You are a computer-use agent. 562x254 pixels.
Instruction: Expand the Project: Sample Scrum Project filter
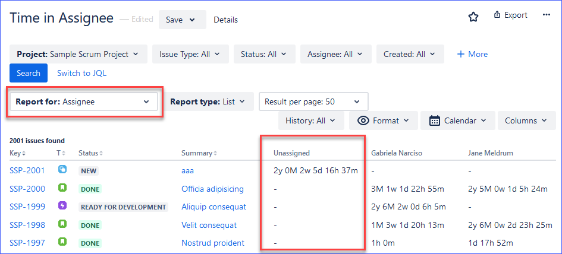click(x=79, y=54)
